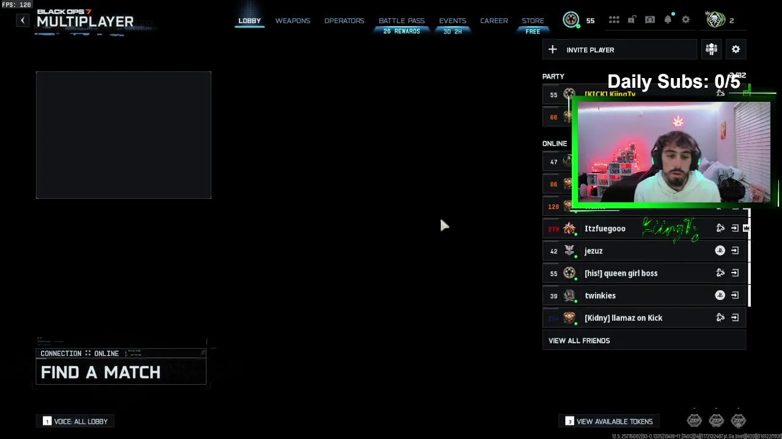Open the CAREER tab
Screen dimensions: 782x439
tap(494, 21)
